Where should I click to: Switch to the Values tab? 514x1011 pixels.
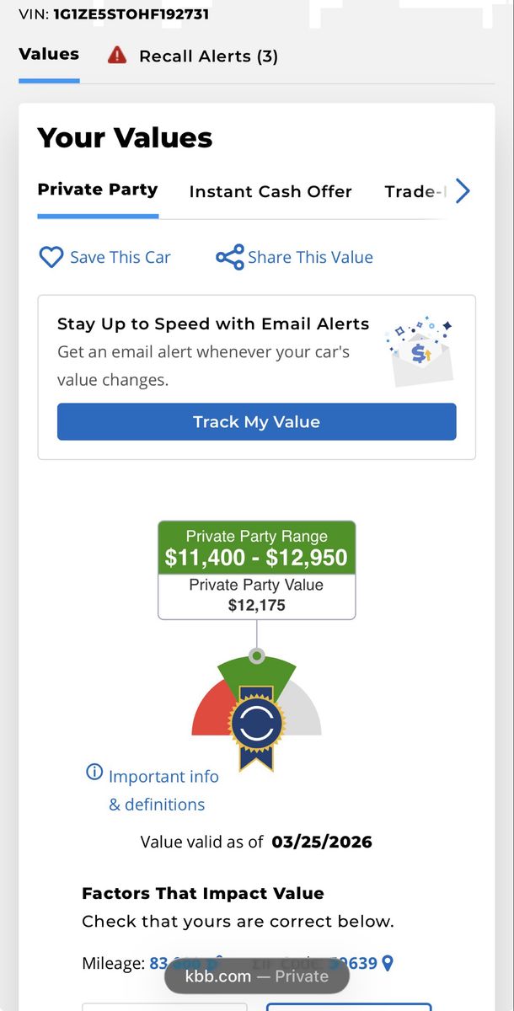click(49, 54)
